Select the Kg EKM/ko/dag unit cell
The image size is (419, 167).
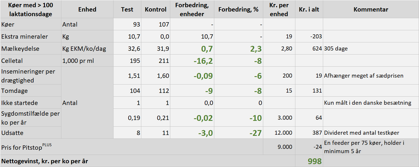(x=84, y=49)
